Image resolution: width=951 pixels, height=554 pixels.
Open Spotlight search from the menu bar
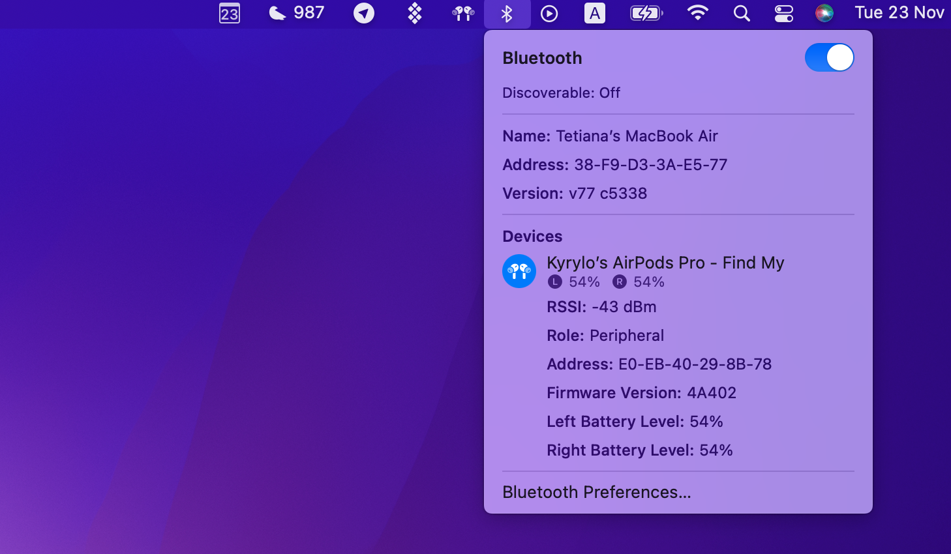(x=742, y=13)
